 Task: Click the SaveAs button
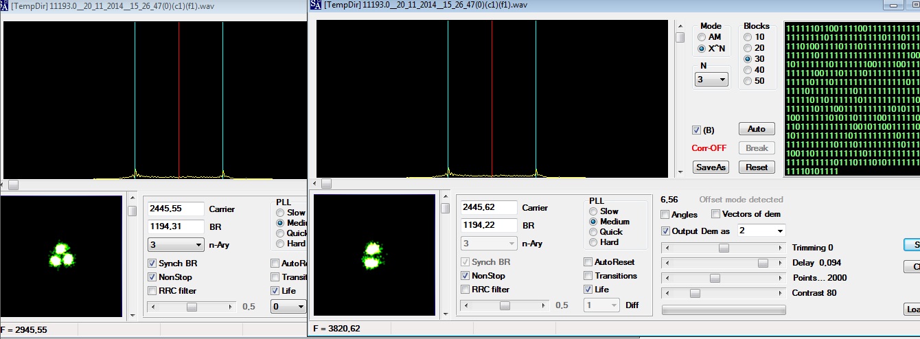pyautogui.click(x=711, y=167)
